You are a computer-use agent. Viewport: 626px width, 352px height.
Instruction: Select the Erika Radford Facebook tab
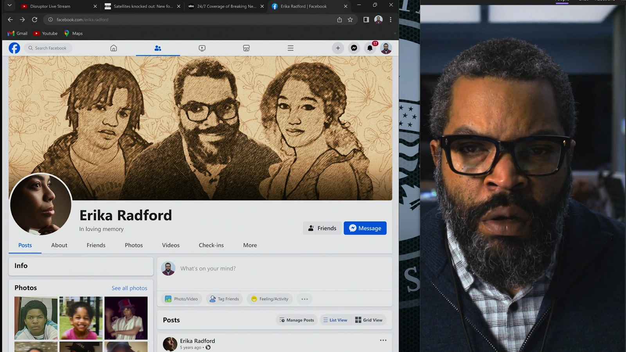click(310, 6)
